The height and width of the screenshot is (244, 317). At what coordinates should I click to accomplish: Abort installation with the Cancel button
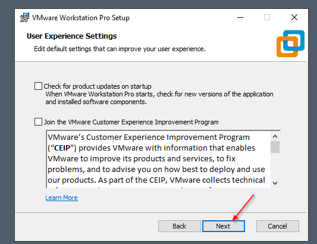click(x=278, y=226)
